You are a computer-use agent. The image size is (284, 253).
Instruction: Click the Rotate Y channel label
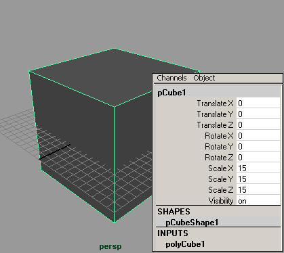coord(219,147)
